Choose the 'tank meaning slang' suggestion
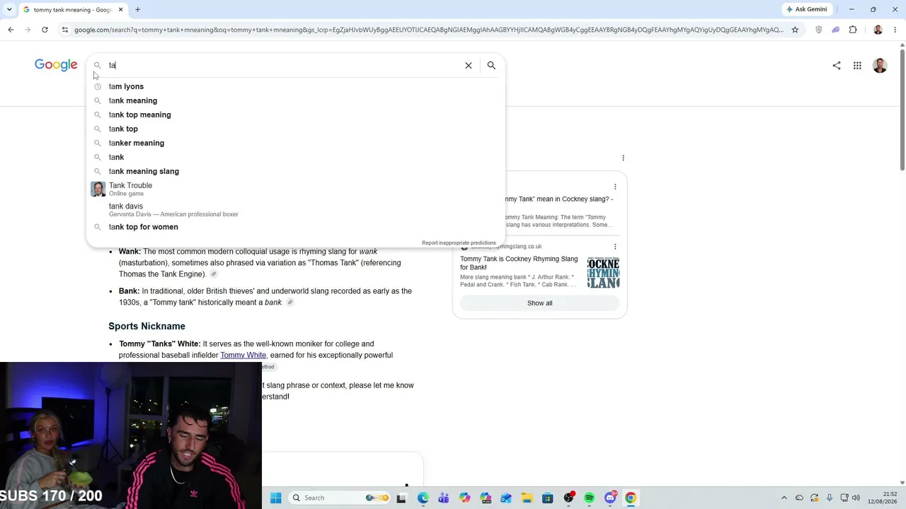 [x=296, y=171]
